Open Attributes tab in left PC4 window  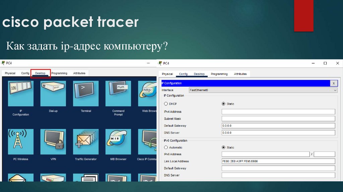click(79, 73)
